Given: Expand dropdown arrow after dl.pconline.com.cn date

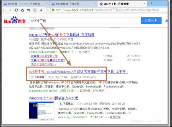Looking at the screenshot, I should click(x=76, y=91).
